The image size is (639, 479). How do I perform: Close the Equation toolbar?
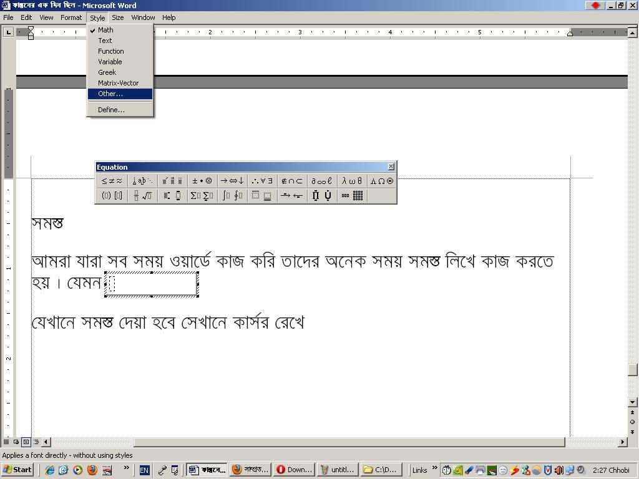click(391, 167)
